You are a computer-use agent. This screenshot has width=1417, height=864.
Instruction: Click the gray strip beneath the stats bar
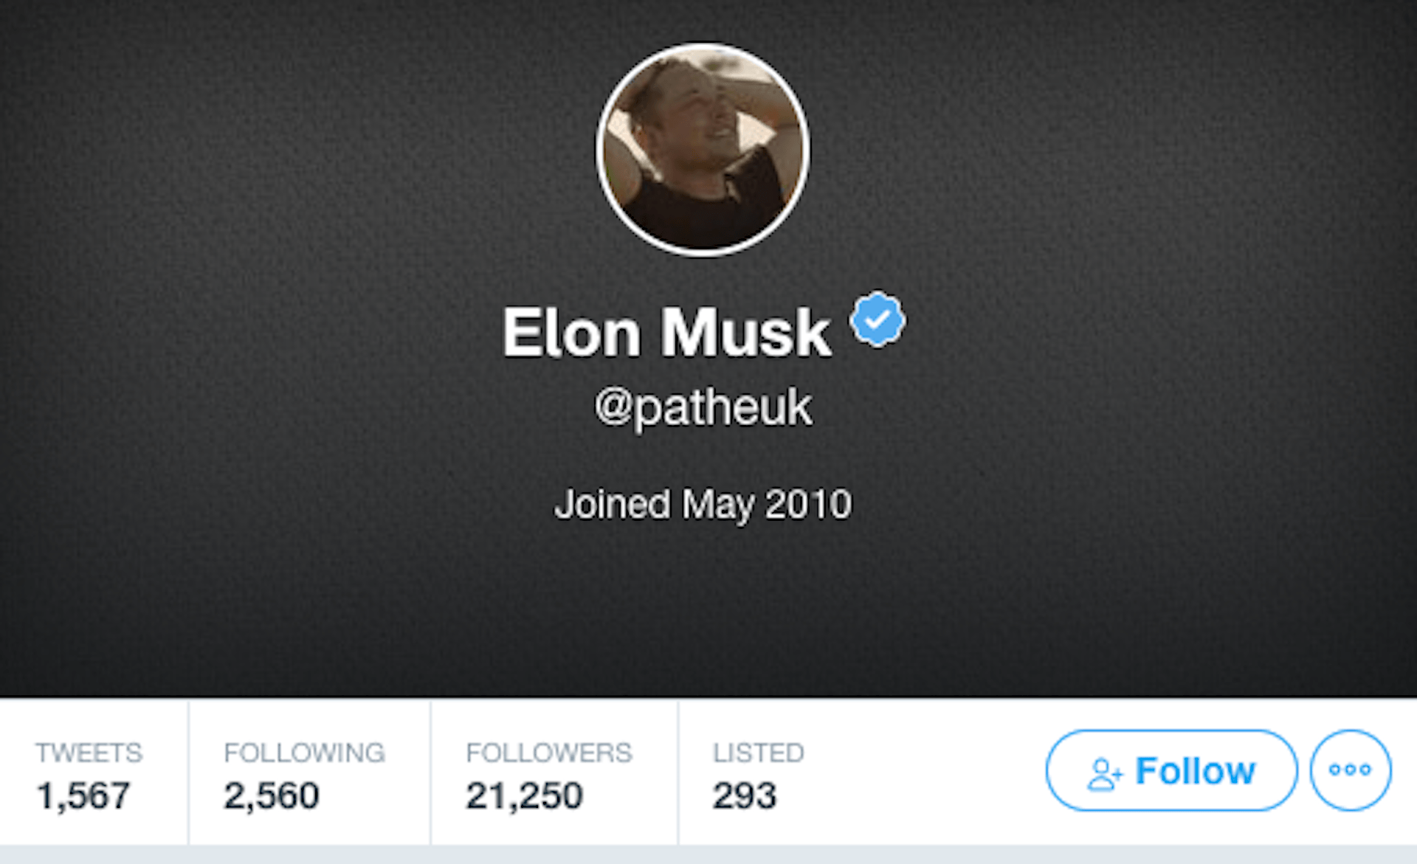(x=708, y=855)
